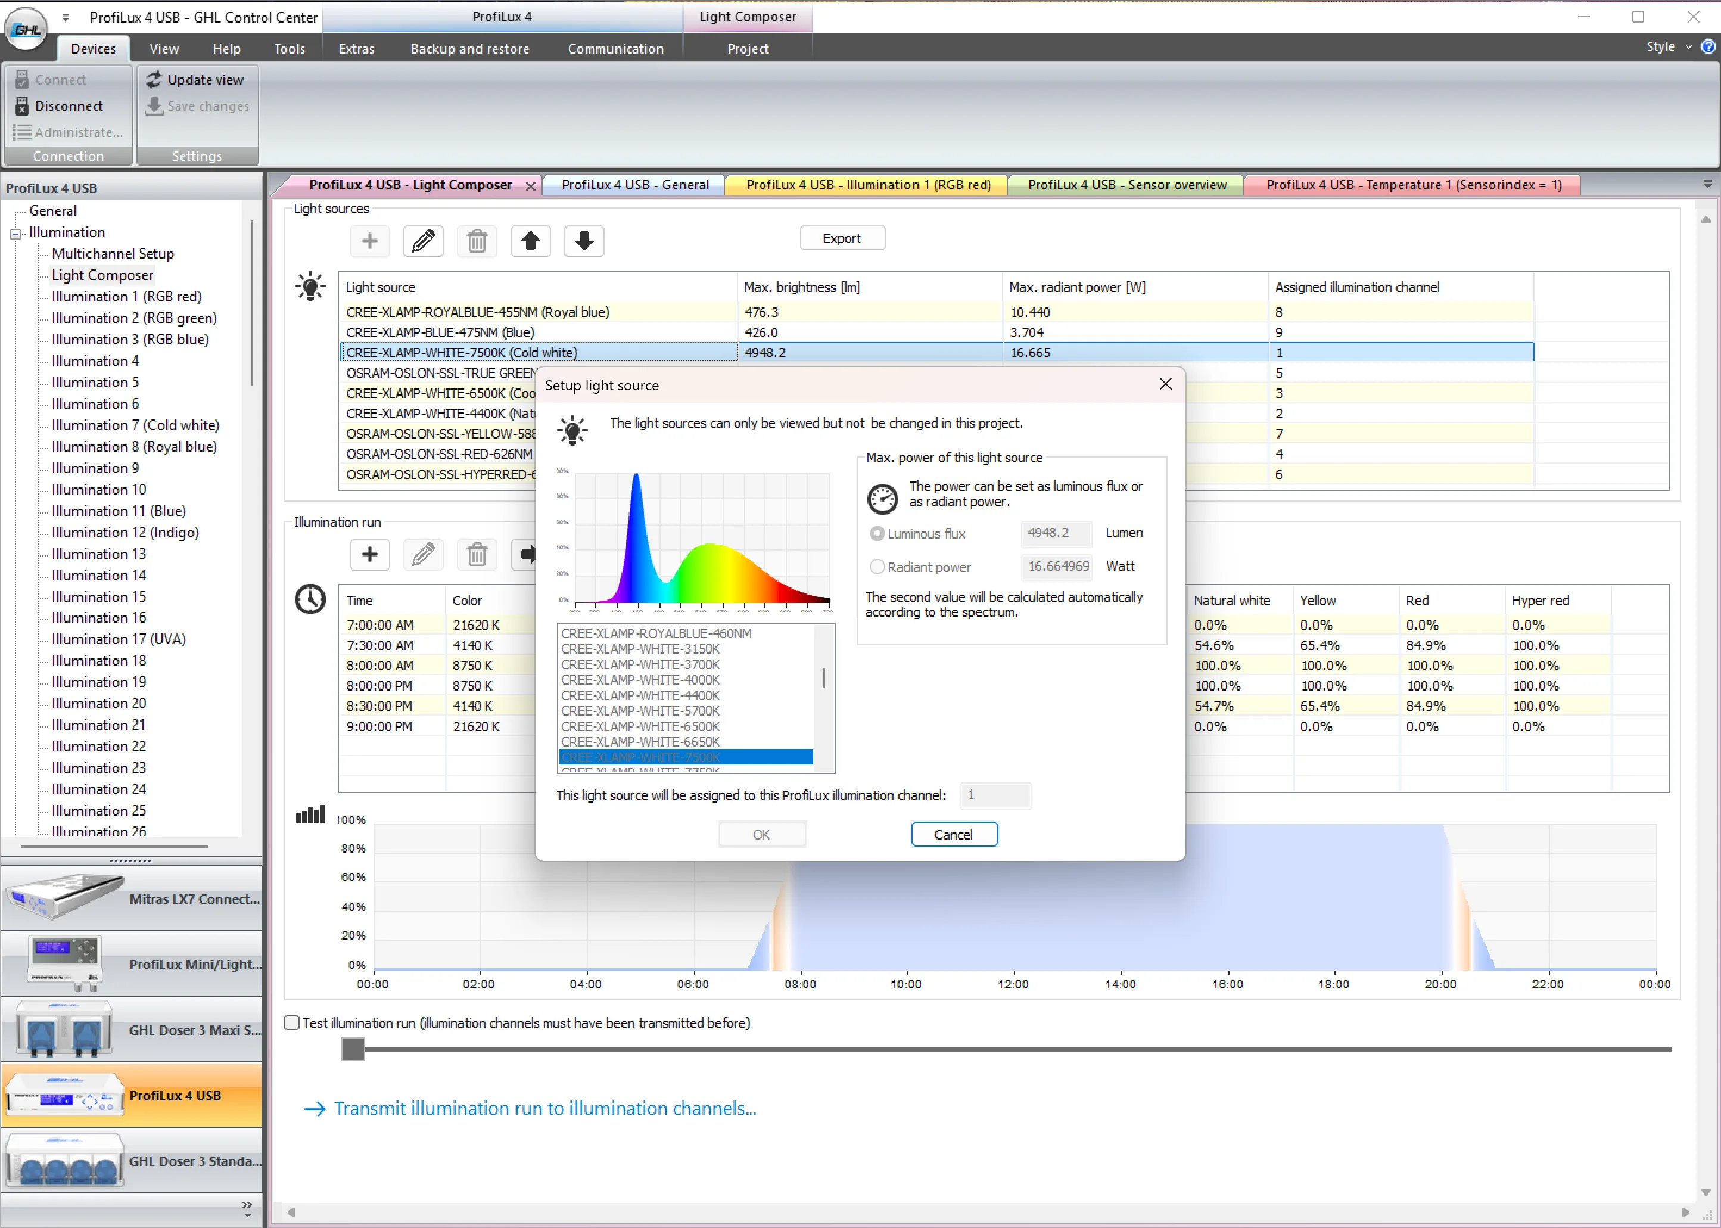Click the Cancel button in dialog
The image size is (1721, 1228).
(953, 834)
